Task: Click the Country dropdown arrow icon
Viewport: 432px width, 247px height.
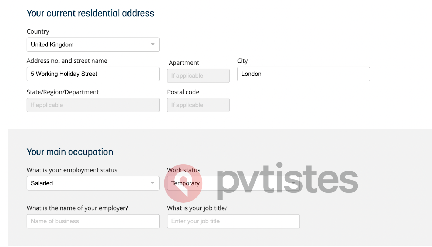Action: coord(153,44)
